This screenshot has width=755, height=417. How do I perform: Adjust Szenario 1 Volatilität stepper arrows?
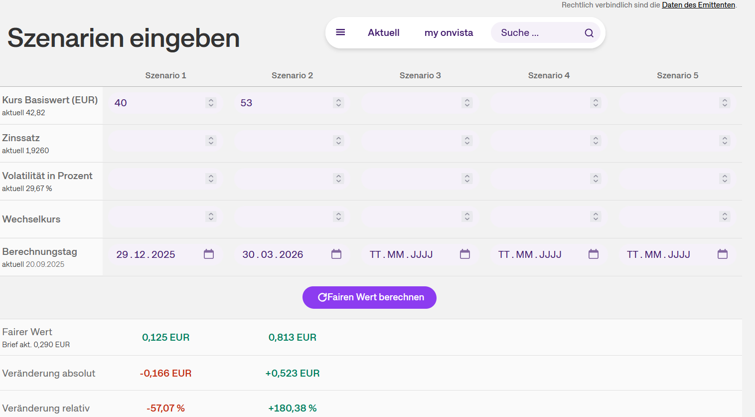point(211,179)
